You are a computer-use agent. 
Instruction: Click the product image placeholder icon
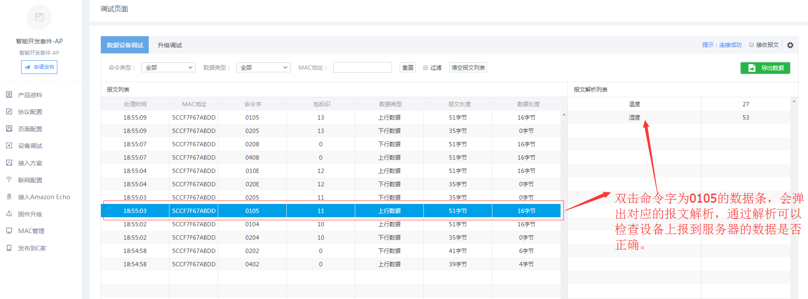39,17
